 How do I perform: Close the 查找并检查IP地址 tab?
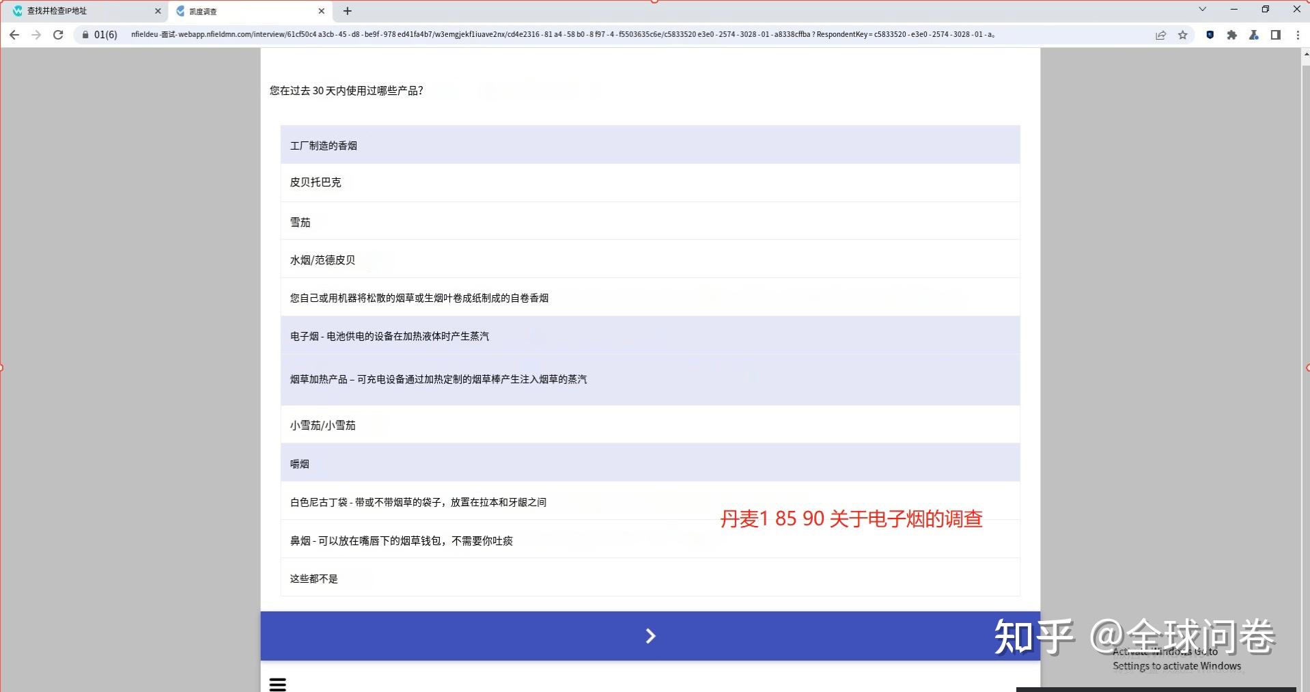158,11
